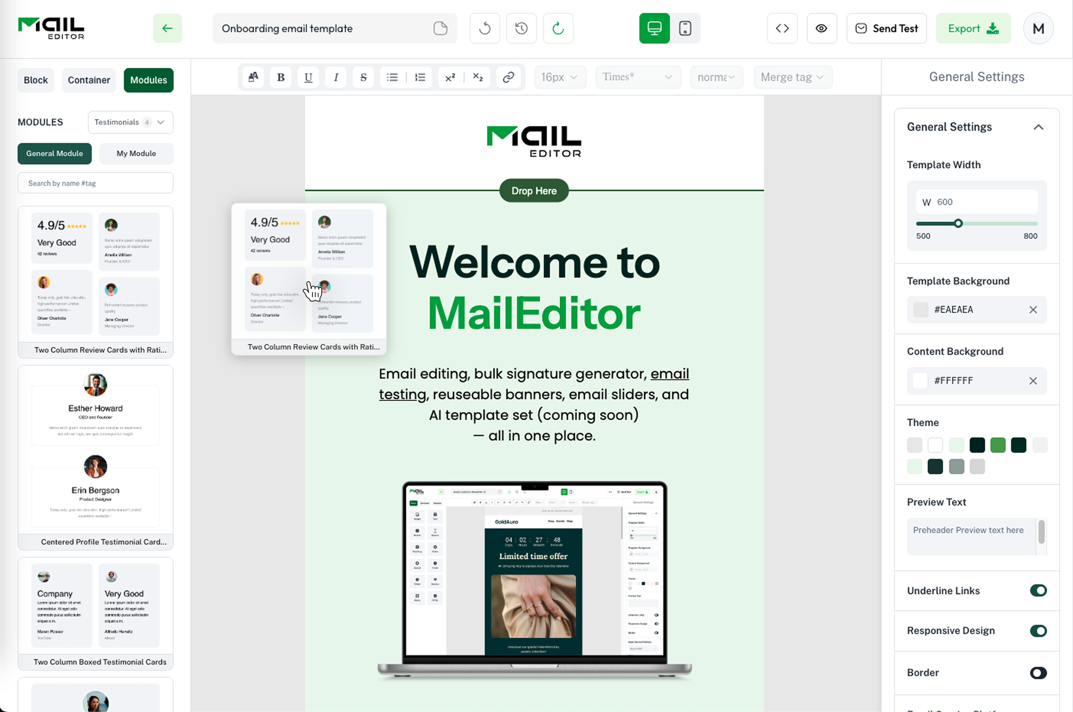Open the normal font weight dropdown

pos(717,77)
